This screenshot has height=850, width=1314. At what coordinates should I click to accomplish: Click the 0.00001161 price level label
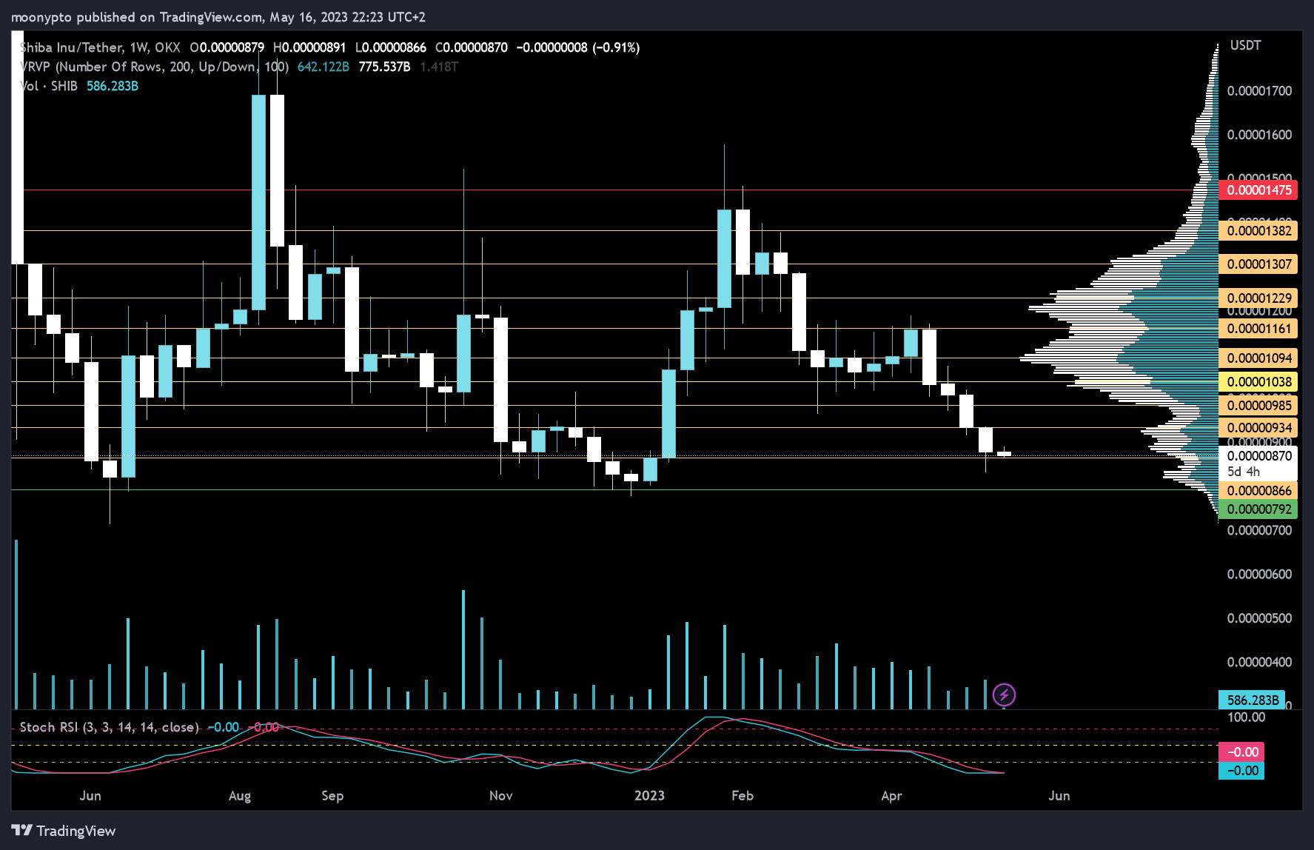1258,329
